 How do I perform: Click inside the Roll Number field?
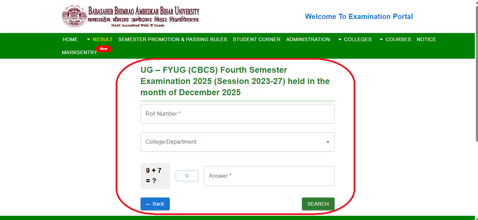click(x=238, y=114)
